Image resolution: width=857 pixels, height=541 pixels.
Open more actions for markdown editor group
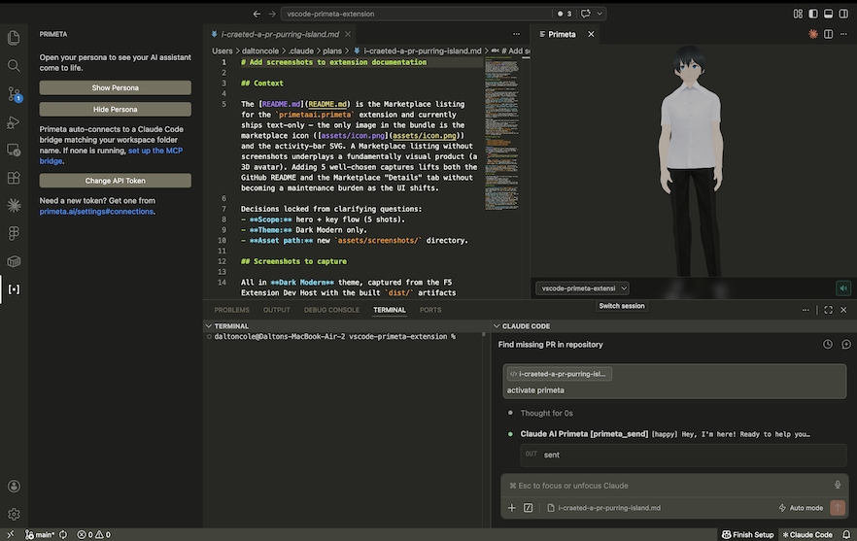[517, 34]
